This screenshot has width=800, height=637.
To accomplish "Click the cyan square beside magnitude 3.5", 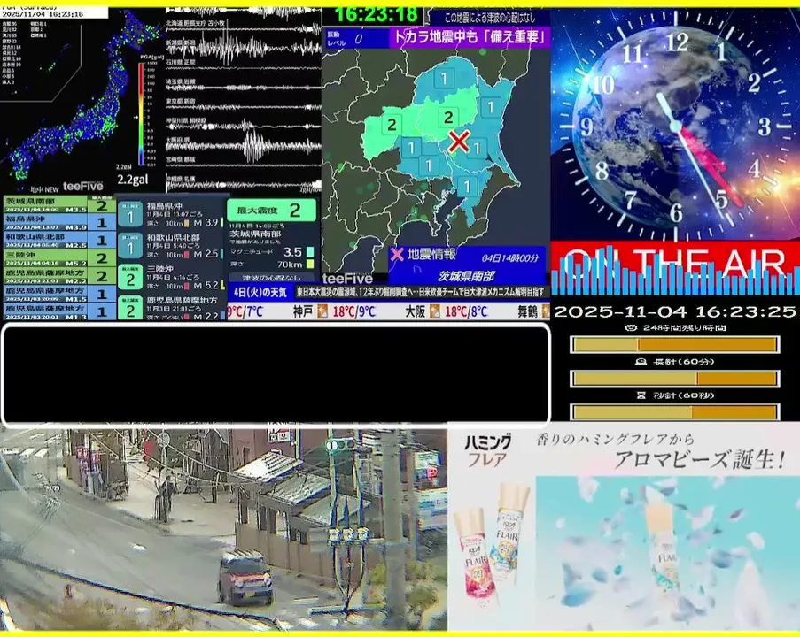I will pos(310,252).
